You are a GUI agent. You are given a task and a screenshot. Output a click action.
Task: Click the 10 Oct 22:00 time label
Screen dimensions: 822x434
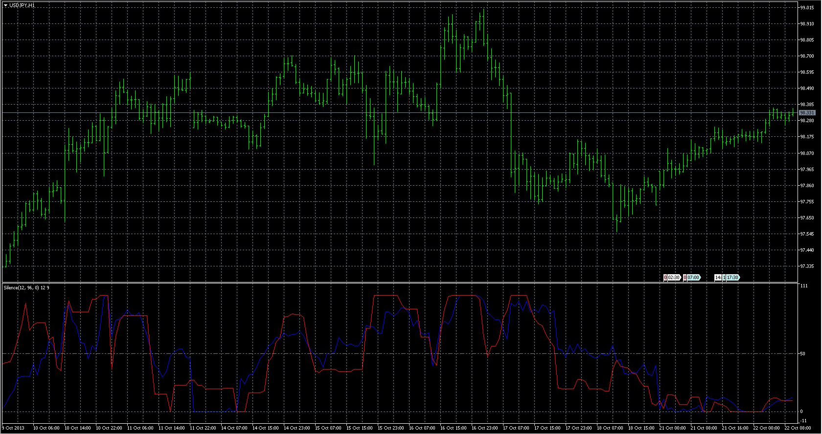(109, 428)
